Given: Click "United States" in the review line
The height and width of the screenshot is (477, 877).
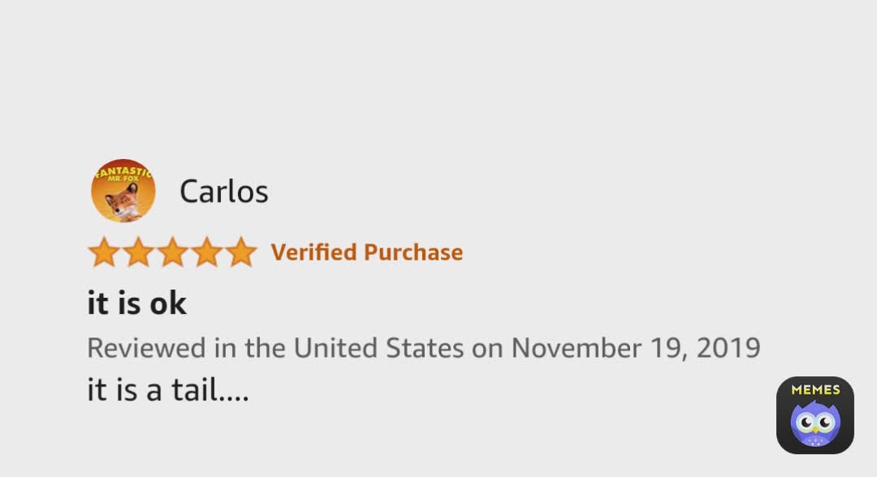Looking at the screenshot, I should pos(378,348).
